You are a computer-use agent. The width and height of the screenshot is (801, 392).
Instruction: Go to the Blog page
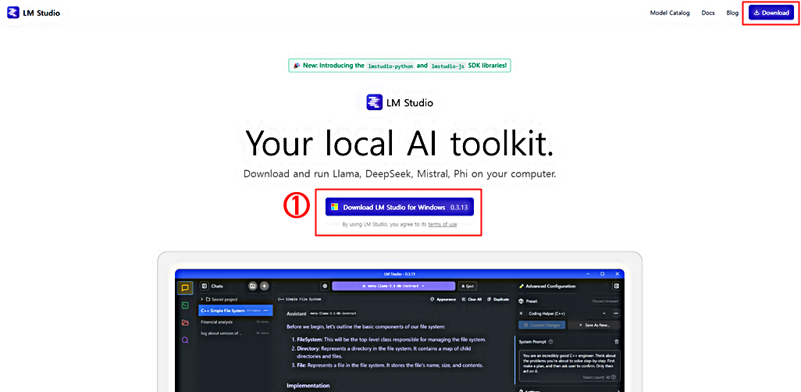[732, 12]
